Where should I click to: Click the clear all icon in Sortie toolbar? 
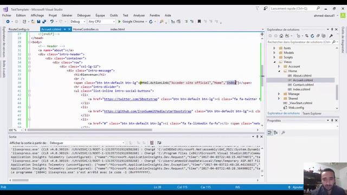152,143
